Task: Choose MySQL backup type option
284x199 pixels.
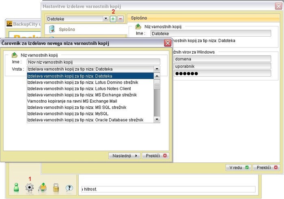Action: [x=90, y=114]
